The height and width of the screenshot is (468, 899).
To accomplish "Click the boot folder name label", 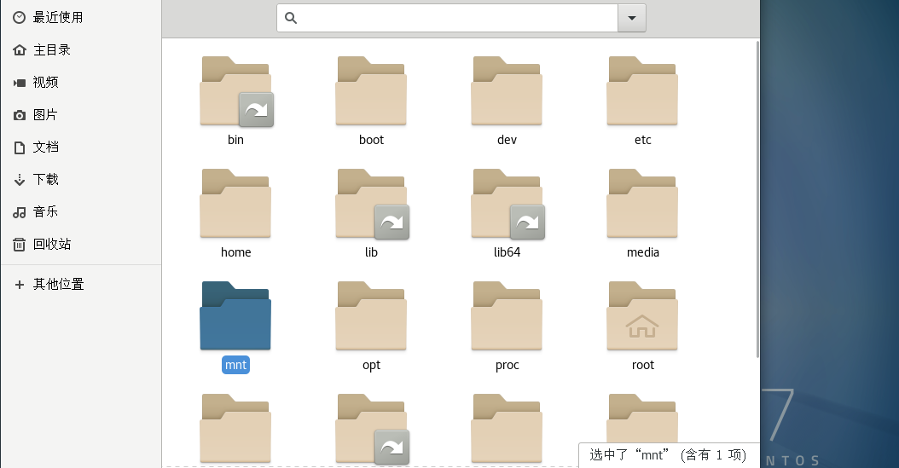I will tap(371, 140).
